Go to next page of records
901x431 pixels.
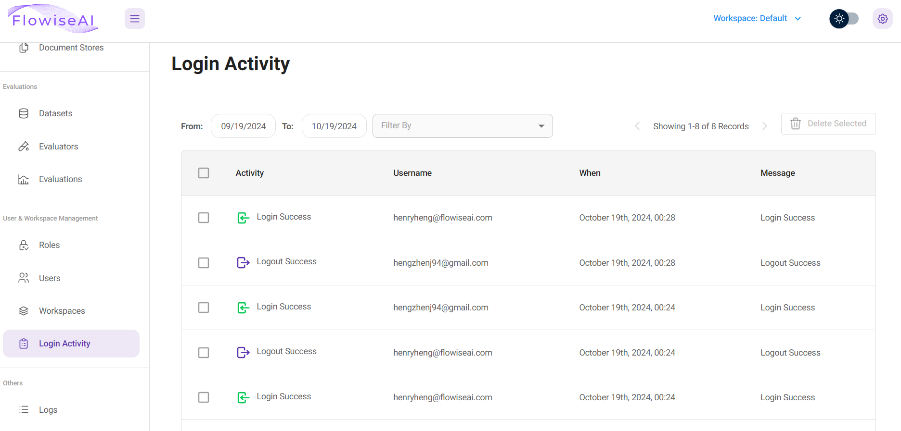pos(764,126)
